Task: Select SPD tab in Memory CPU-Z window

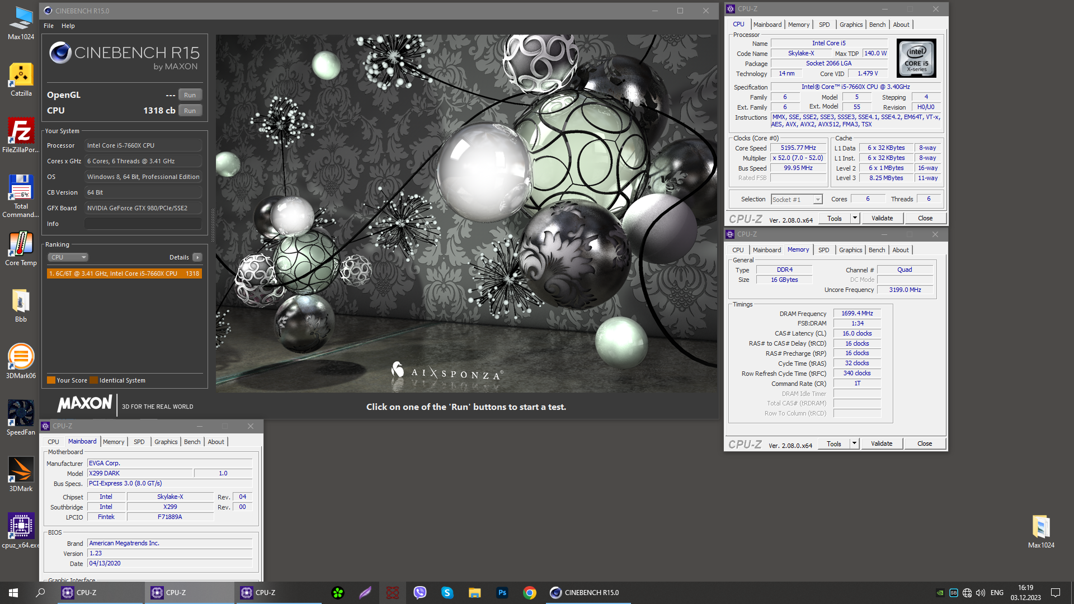Action: (x=823, y=250)
